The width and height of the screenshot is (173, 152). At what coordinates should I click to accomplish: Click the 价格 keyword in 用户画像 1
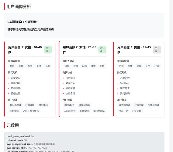point(39,66)
